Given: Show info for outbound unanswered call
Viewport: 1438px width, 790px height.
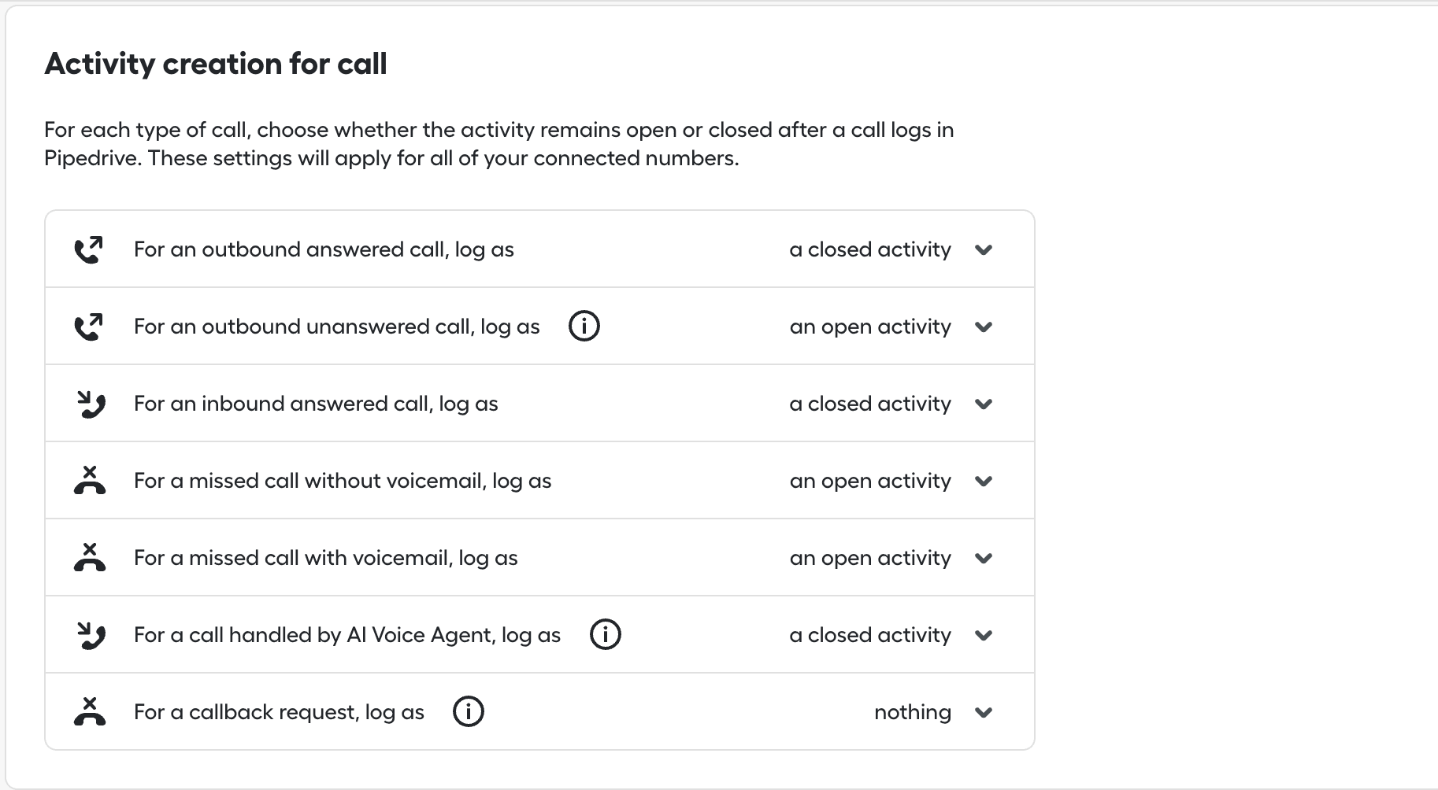Looking at the screenshot, I should coord(584,326).
